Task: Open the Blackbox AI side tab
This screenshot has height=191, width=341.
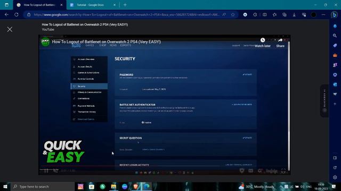Action: [324, 101]
